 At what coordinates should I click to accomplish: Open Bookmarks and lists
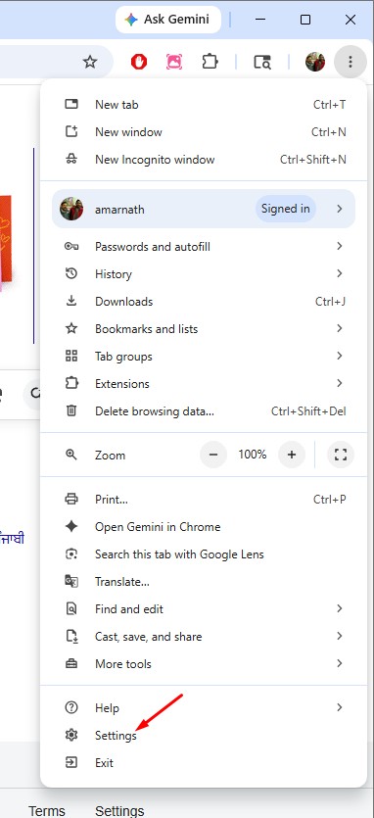204,328
